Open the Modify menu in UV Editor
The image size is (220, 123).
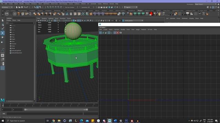(x=123, y=30)
